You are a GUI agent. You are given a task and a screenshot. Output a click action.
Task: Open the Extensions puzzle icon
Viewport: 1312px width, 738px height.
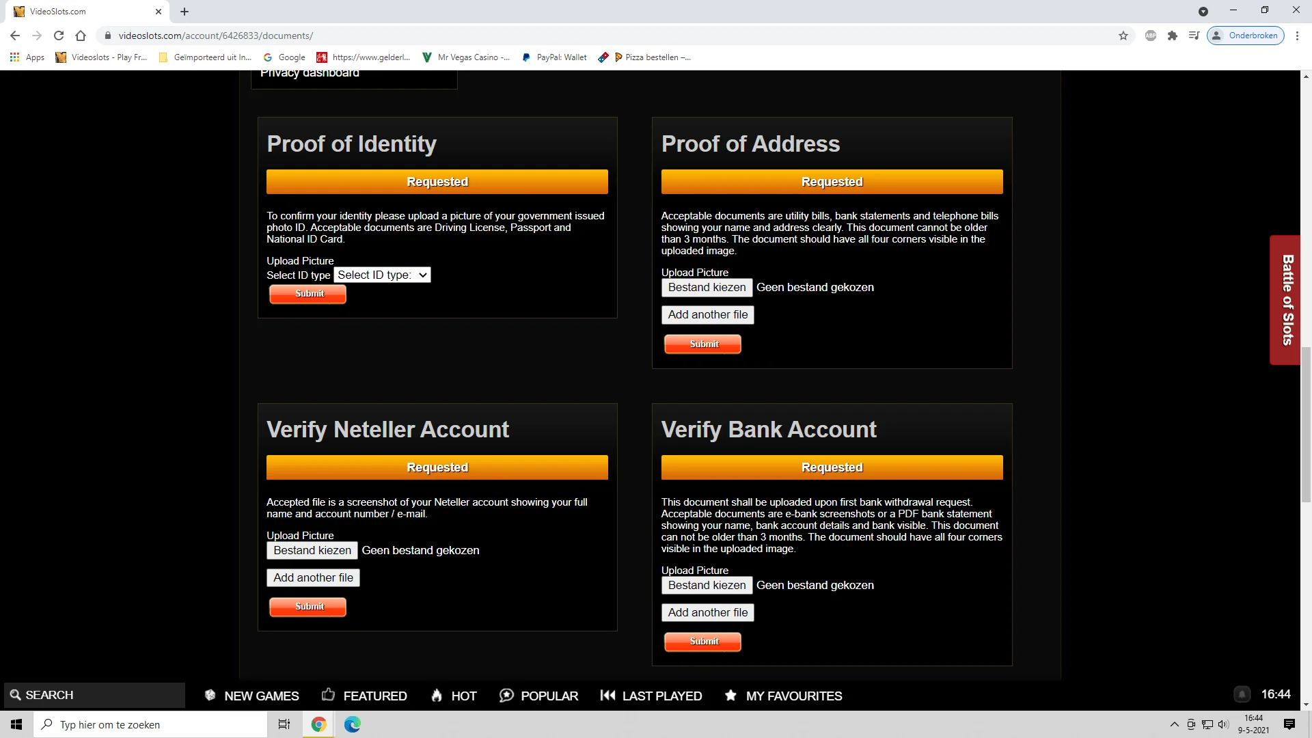pos(1173,36)
